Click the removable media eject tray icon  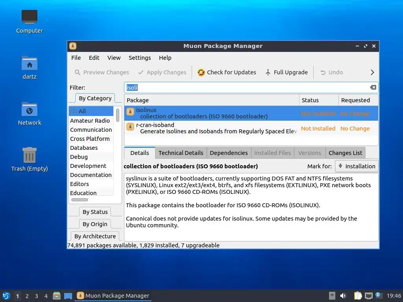tap(332, 296)
